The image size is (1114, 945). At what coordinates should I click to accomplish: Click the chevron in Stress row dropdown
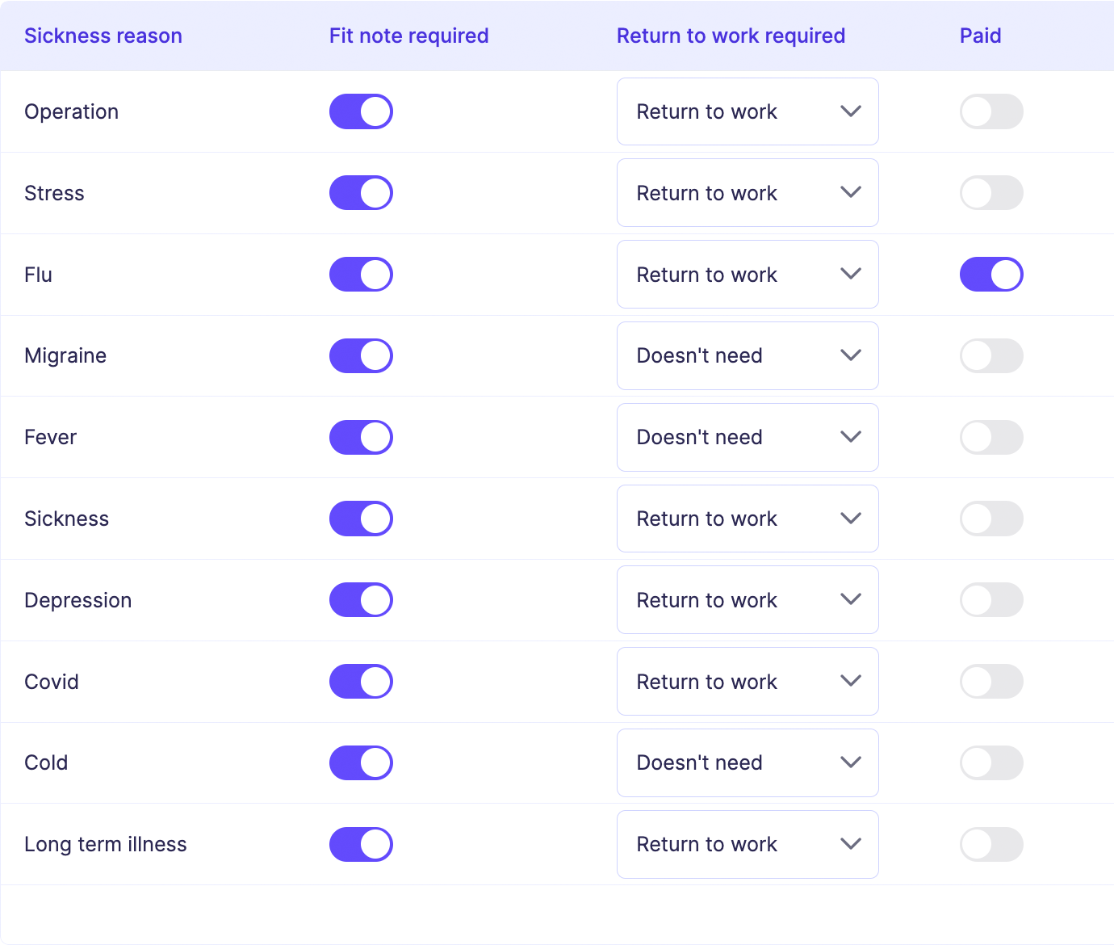851,193
